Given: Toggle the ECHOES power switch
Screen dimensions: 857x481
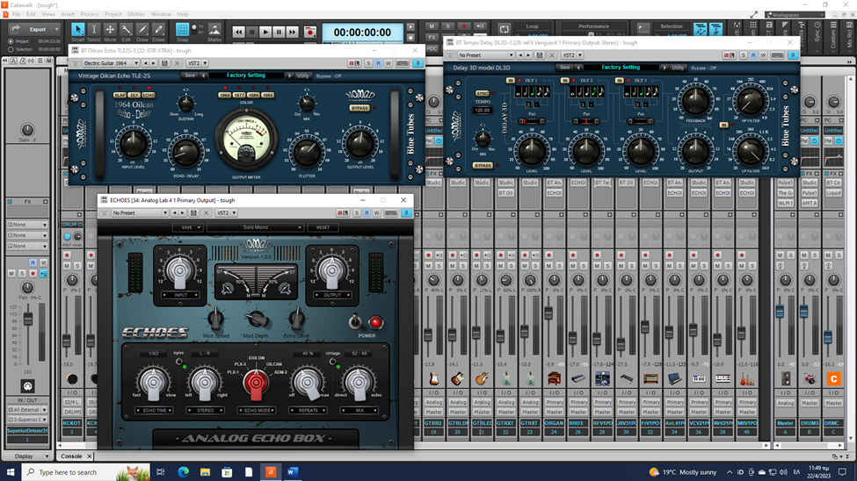Looking at the screenshot, I should coord(355,321).
